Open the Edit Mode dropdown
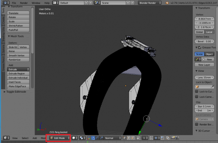The height and width of the screenshot is (143, 218). click(x=59, y=138)
